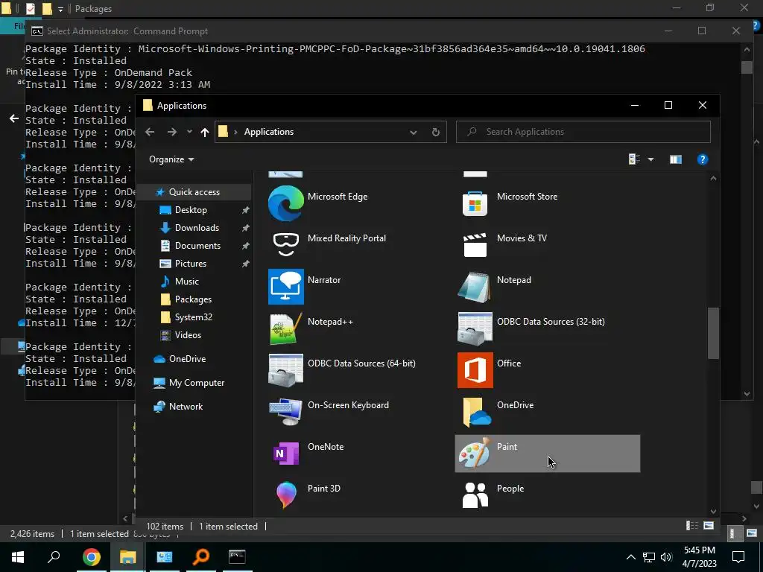
Task: Open Desktop in the navigation pane
Action: coord(191,210)
